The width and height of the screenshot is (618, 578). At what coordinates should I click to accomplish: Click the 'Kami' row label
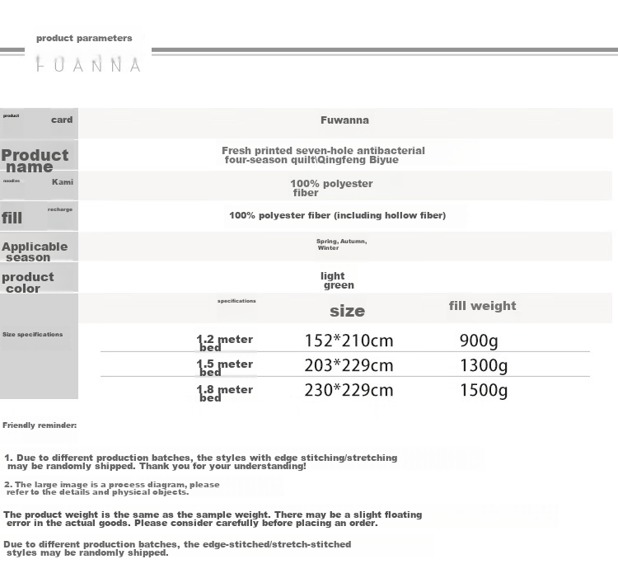tap(63, 181)
